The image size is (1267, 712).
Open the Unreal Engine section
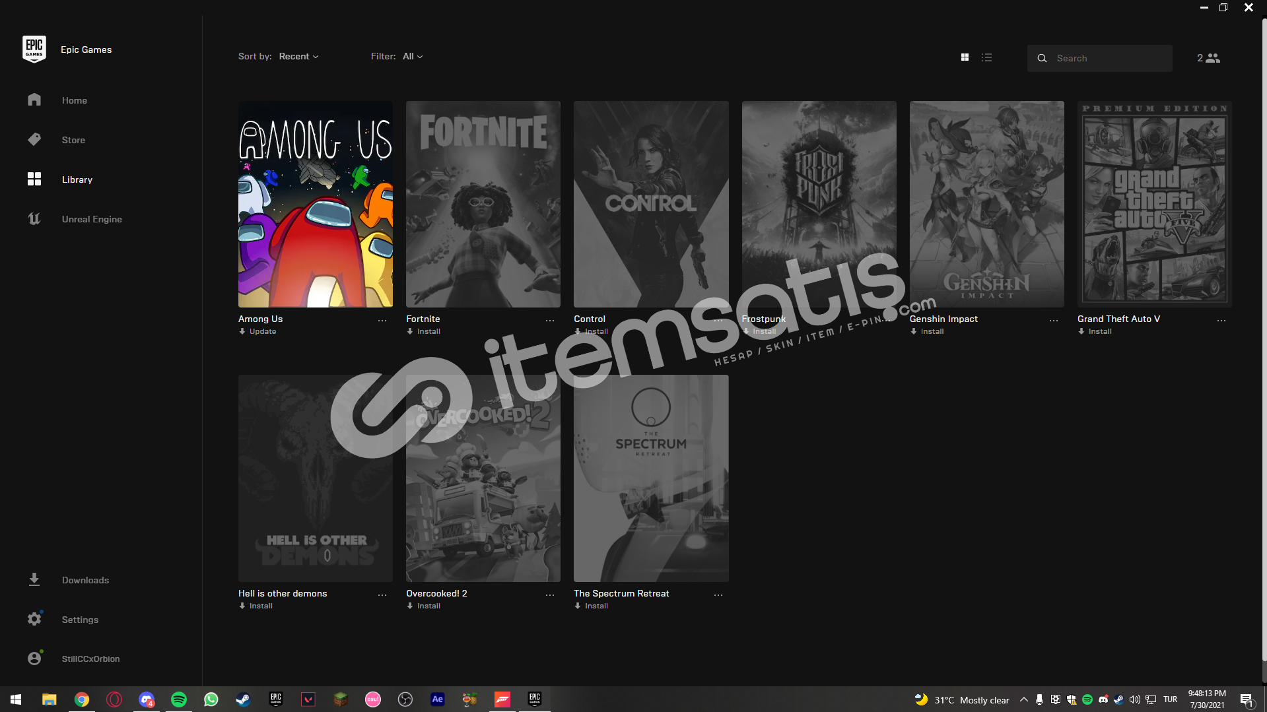92,219
